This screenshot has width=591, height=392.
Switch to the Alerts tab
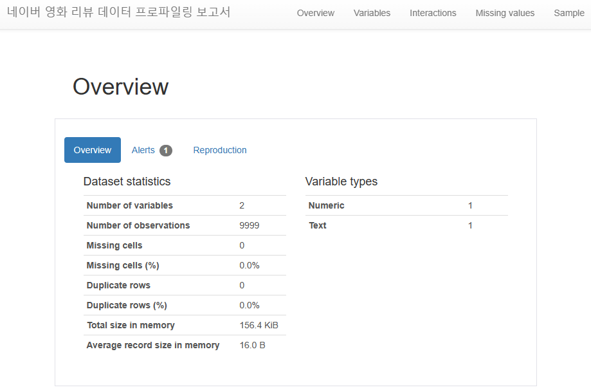coord(152,150)
